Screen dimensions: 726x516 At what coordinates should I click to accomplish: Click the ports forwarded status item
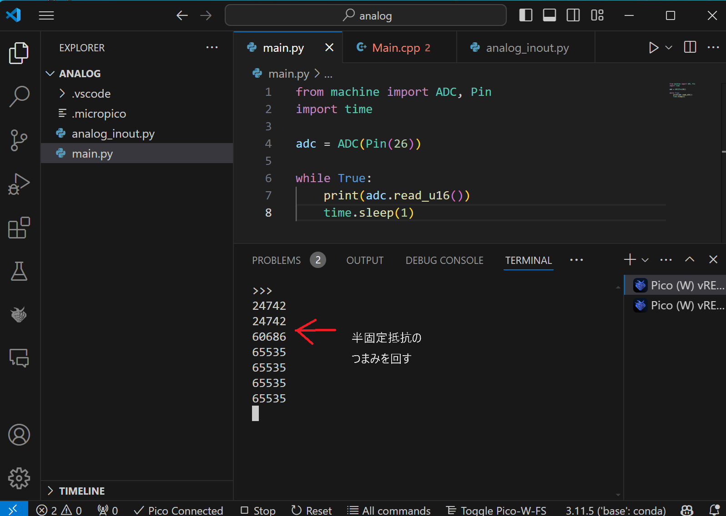point(108,510)
